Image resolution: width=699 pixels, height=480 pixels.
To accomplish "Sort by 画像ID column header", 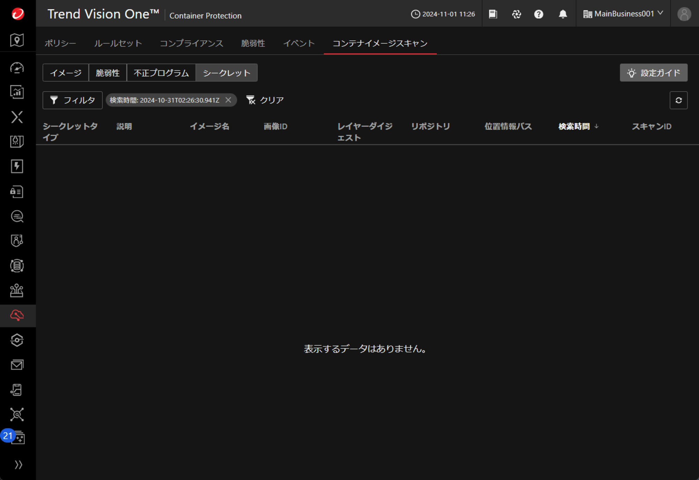I will point(275,126).
